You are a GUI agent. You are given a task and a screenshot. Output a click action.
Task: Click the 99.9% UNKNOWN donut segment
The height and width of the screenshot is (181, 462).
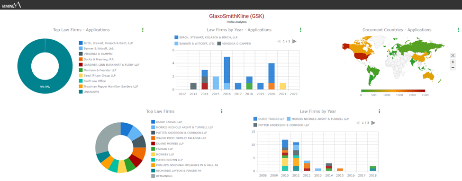point(45,87)
